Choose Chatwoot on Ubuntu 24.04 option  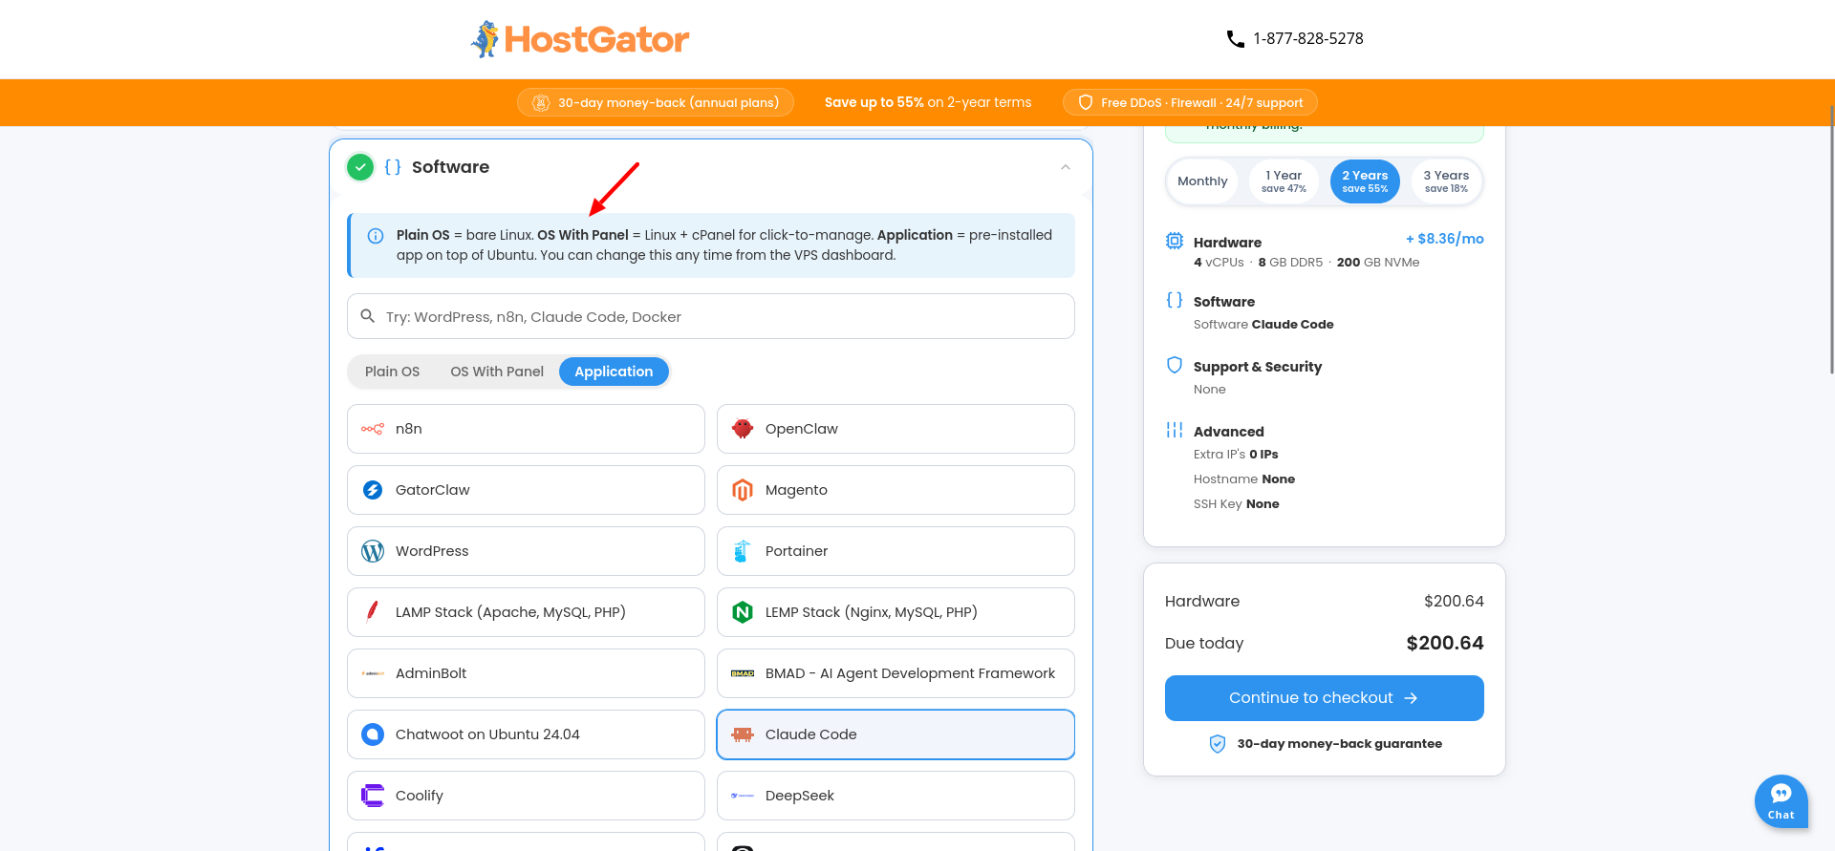[x=526, y=734]
